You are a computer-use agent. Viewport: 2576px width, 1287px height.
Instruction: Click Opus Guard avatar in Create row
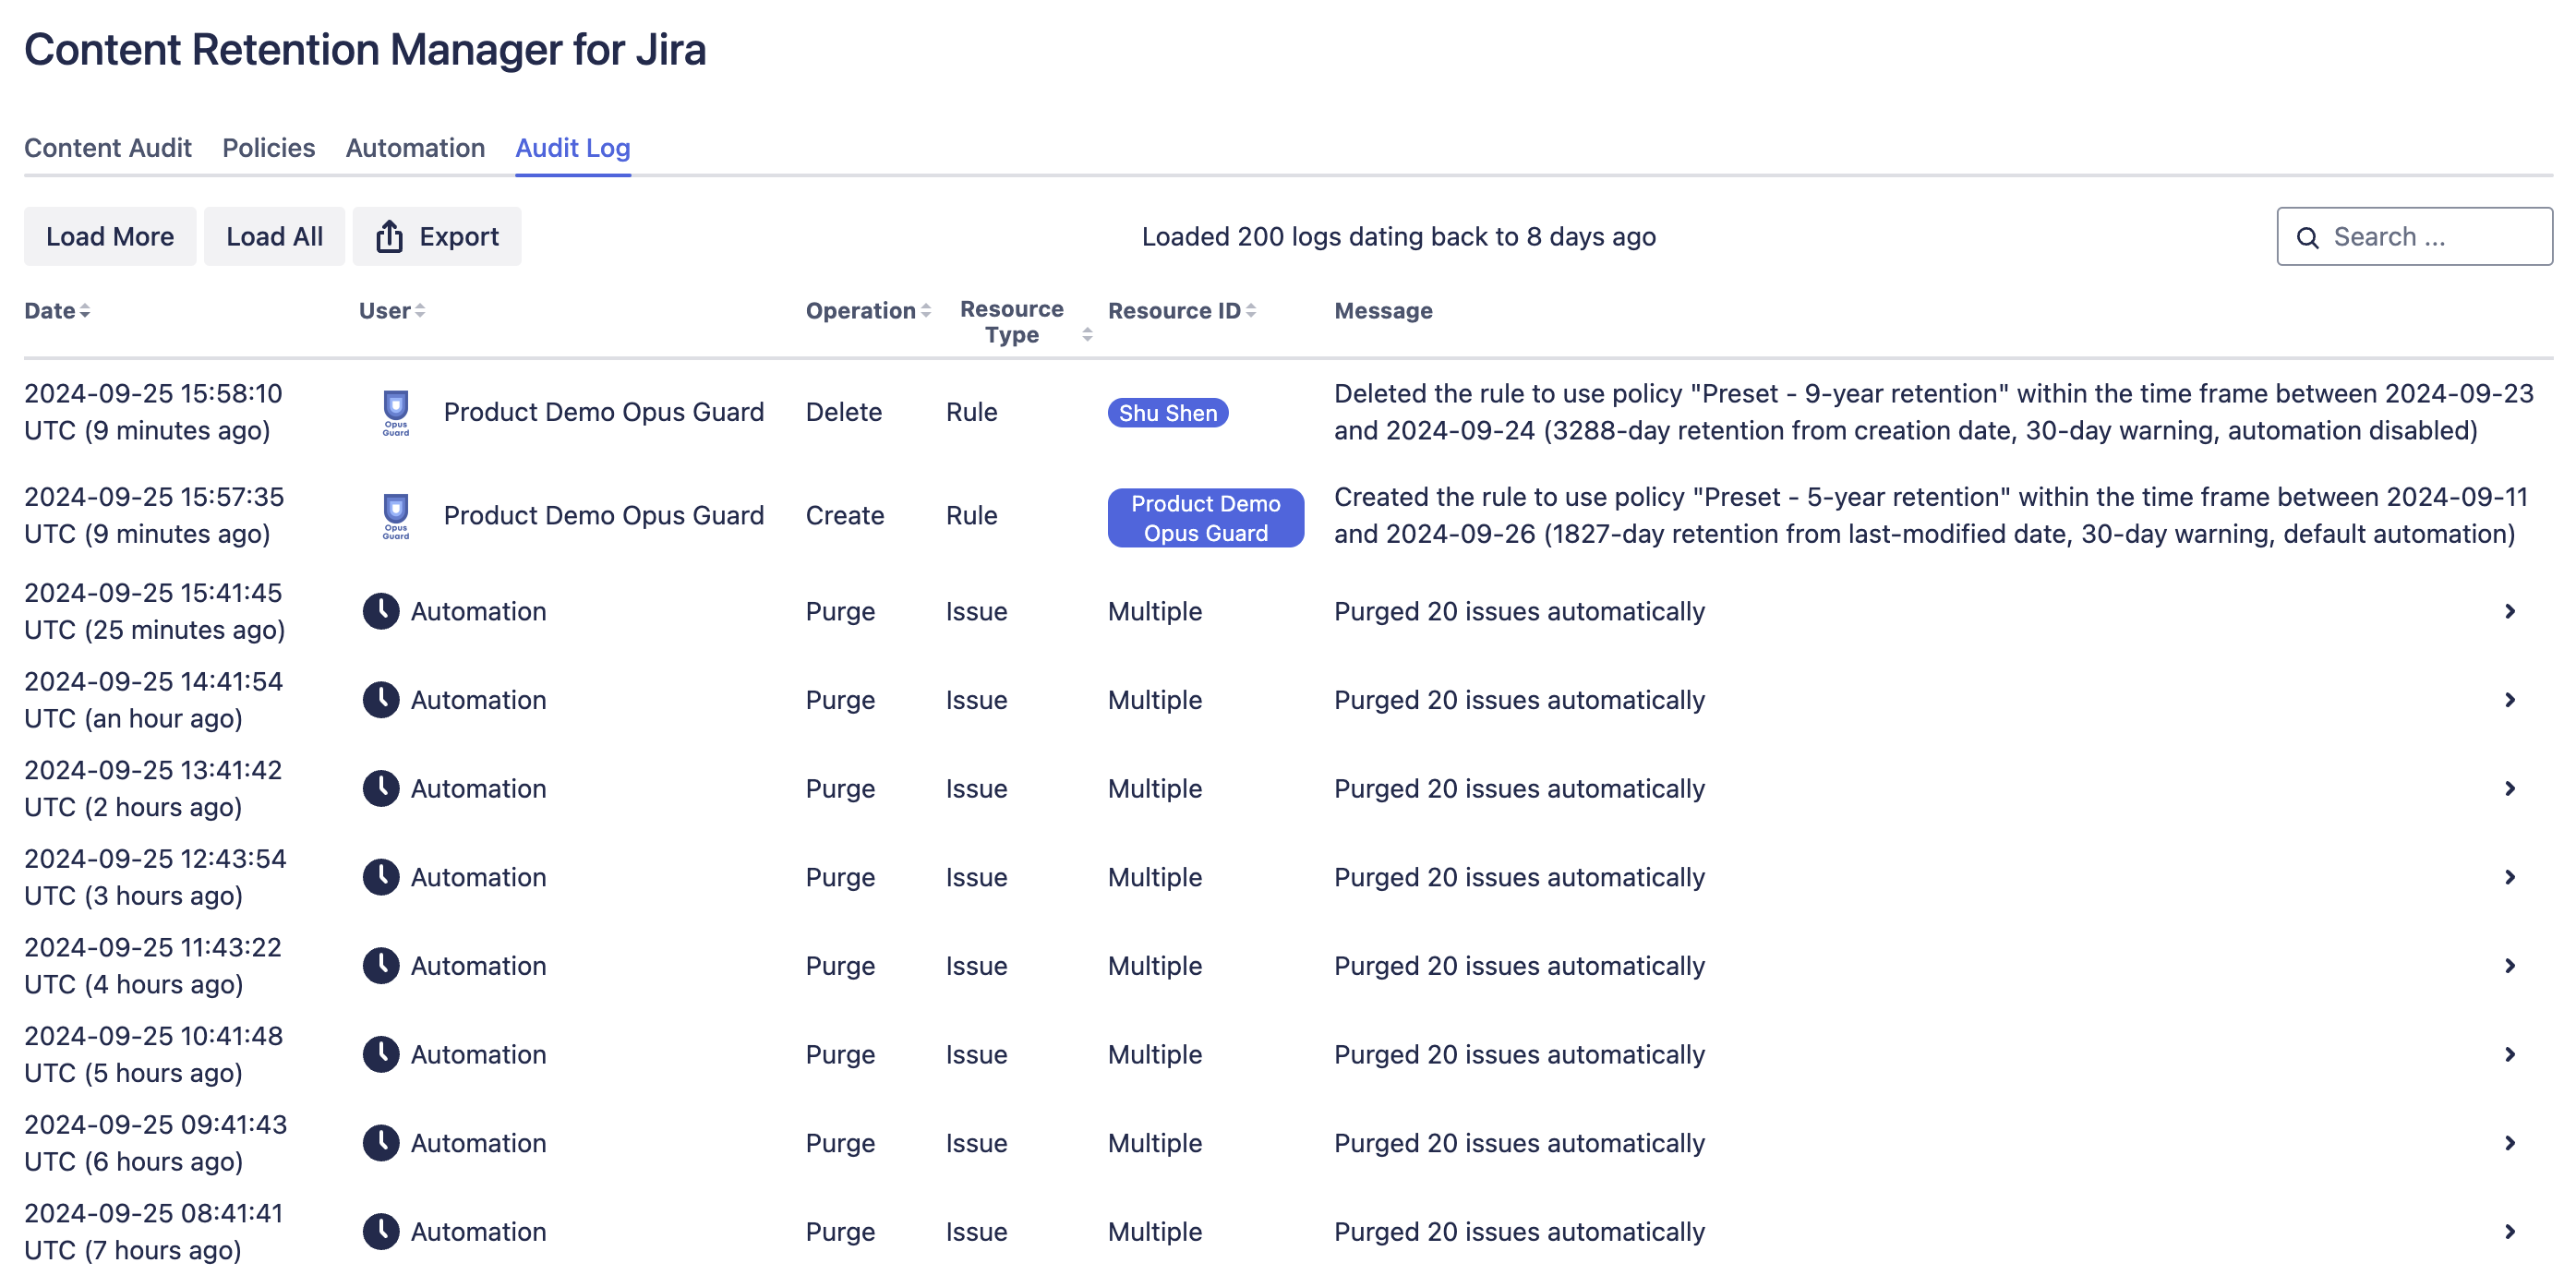coord(396,516)
